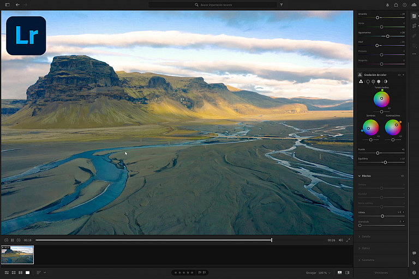419x279 pixels.
Task: Collapse the Efectos section
Action: pyautogui.click(x=360, y=176)
